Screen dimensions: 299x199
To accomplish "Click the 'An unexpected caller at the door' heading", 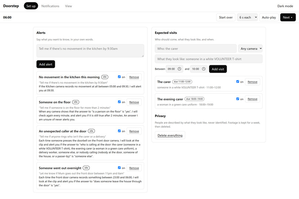I will tap(63, 131).
